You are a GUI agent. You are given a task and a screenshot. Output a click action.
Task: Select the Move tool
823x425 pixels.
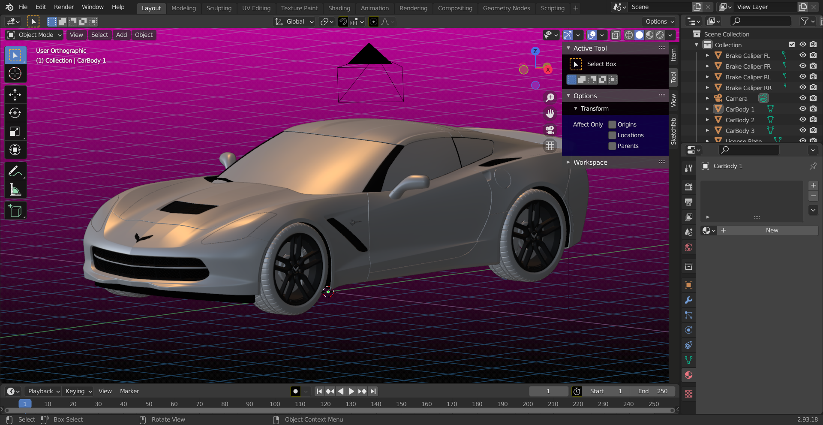pos(15,94)
